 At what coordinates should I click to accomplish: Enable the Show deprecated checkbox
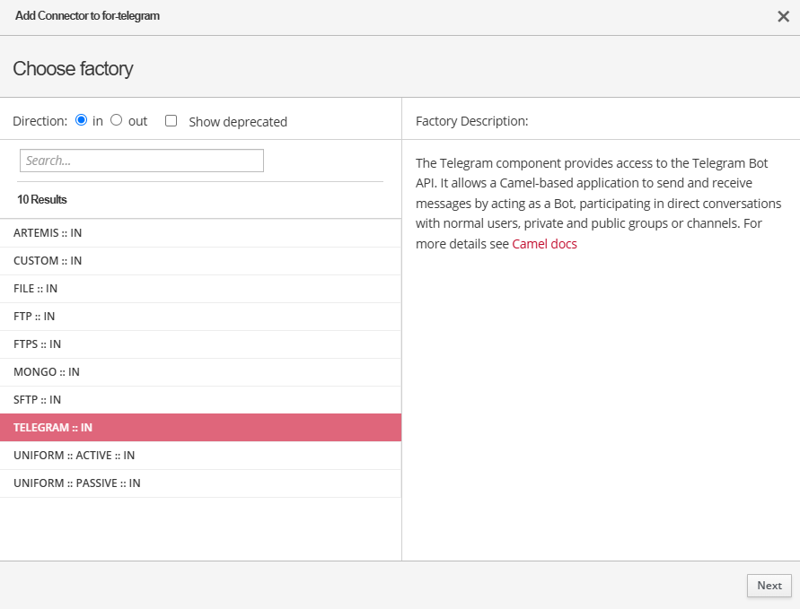click(171, 121)
